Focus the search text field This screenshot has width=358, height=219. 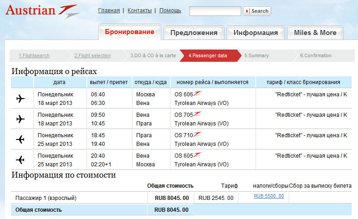[x=215, y=11]
